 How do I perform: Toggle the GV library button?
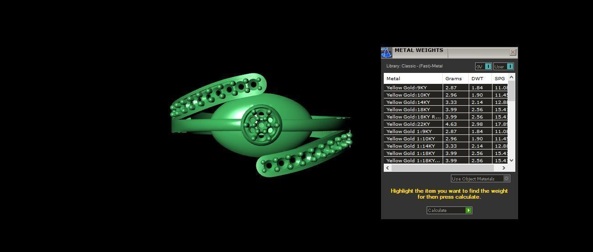[483, 67]
